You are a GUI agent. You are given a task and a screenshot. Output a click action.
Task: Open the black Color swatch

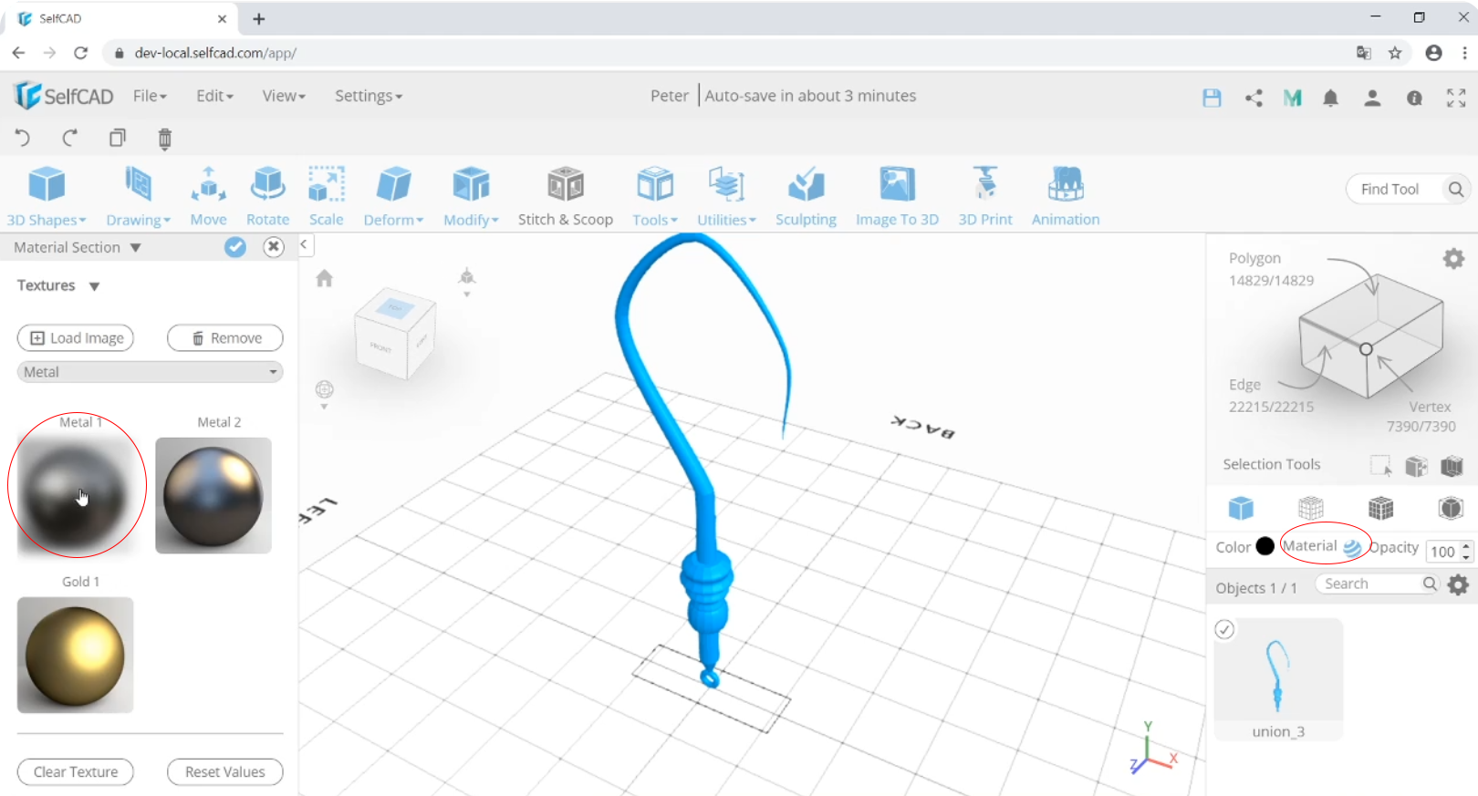[x=1265, y=546]
